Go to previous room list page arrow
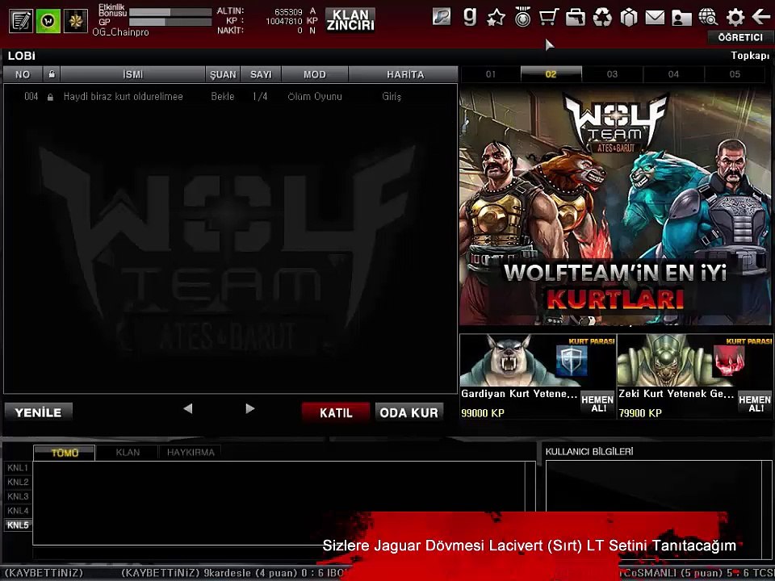Viewport: 775px width, 581px height. (x=188, y=408)
